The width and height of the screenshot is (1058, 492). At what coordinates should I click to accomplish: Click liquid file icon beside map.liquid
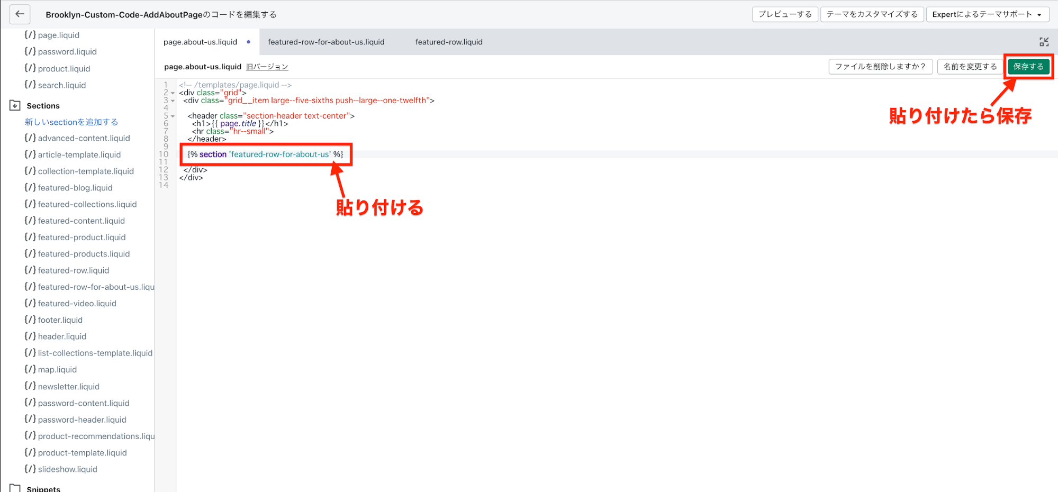point(30,369)
